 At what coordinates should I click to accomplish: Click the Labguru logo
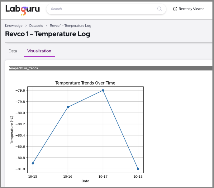coord(22,9)
